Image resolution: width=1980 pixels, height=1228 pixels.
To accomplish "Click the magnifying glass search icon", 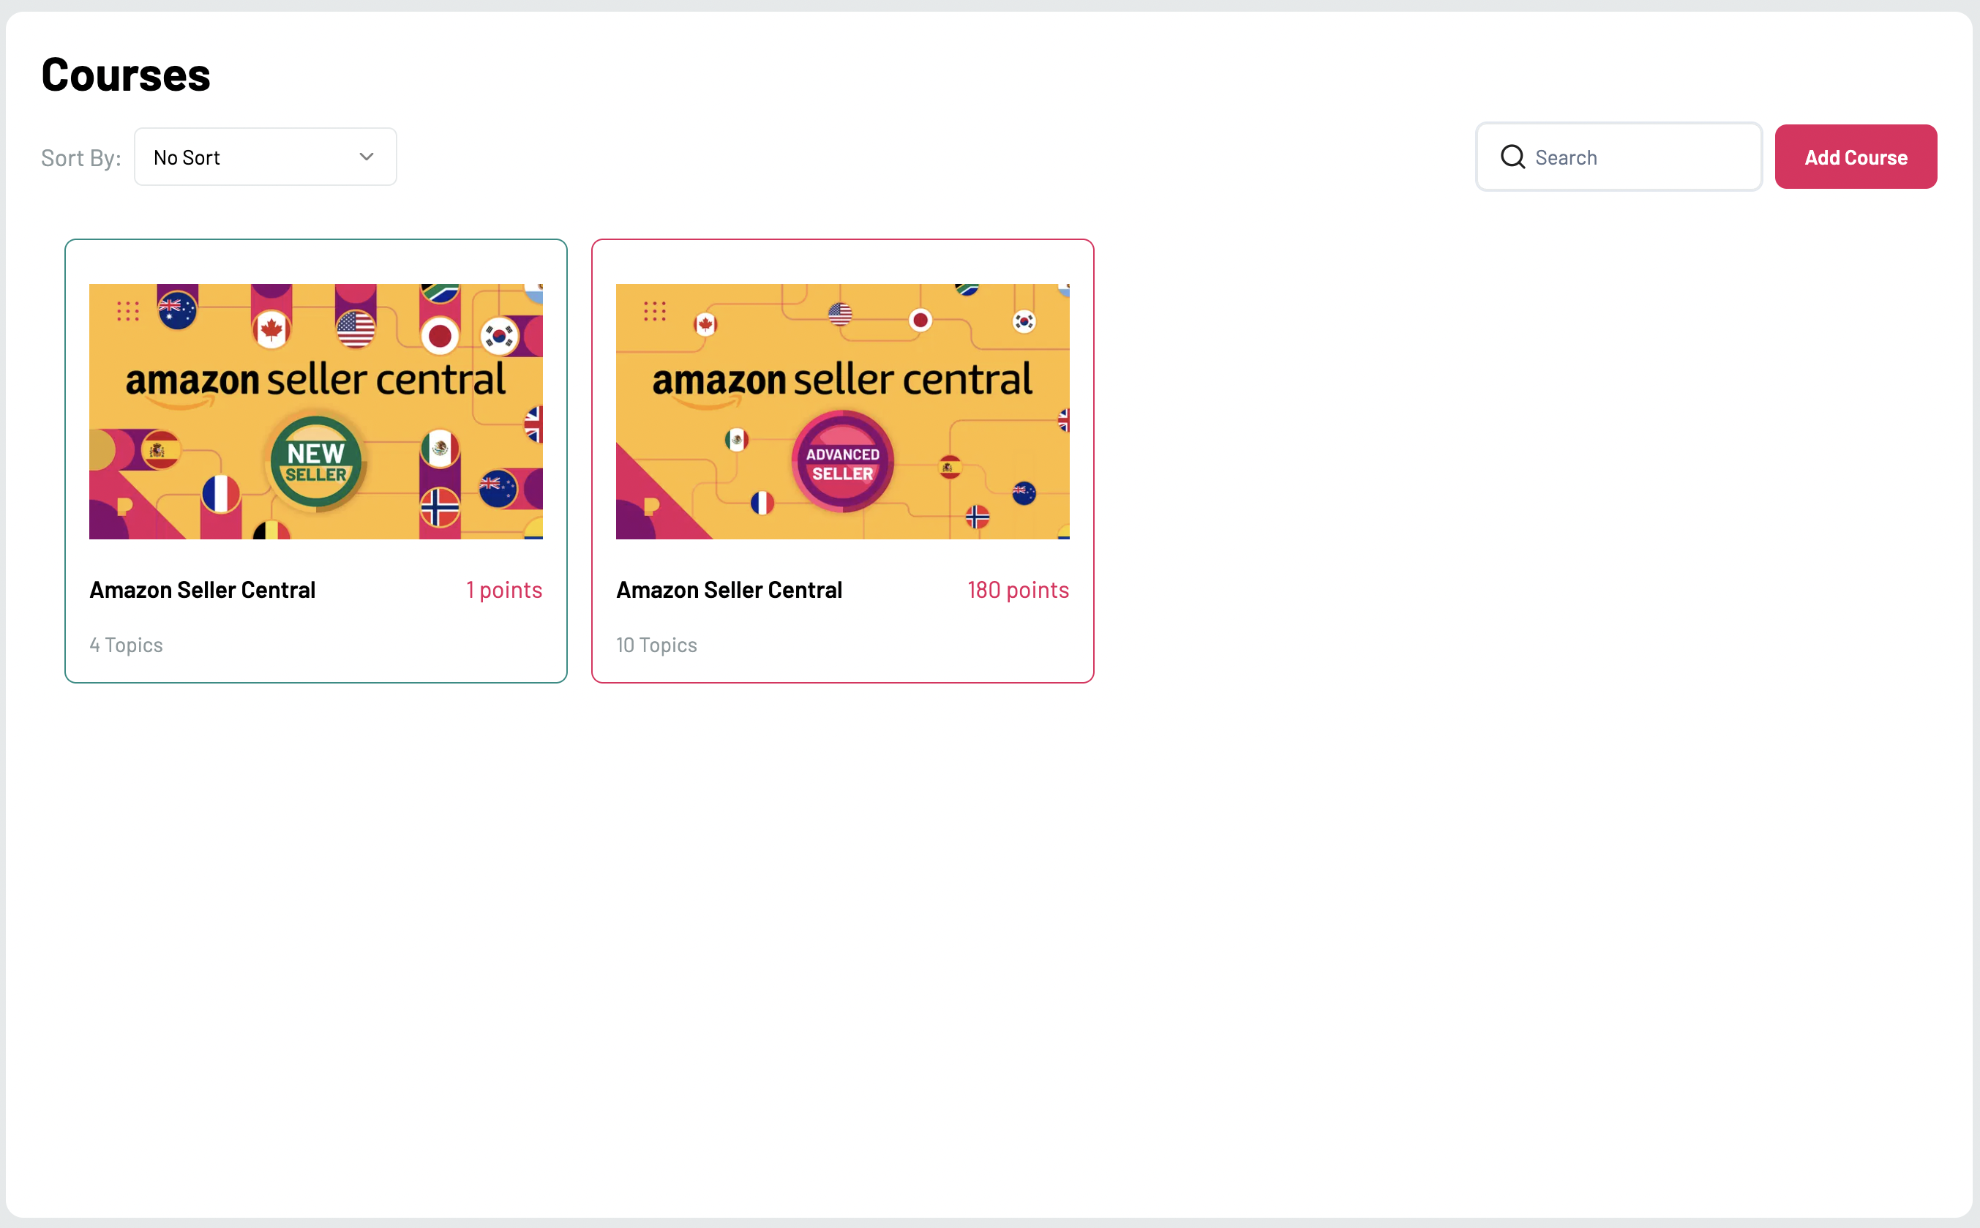I will click(x=1512, y=157).
